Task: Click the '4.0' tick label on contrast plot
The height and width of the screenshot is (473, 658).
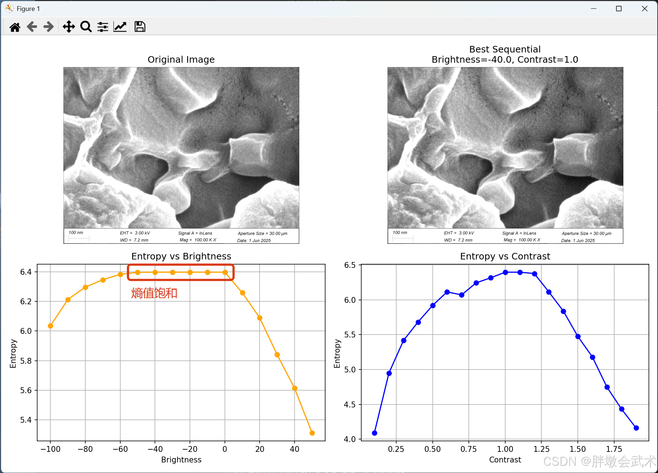Action: click(x=350, y=439)
